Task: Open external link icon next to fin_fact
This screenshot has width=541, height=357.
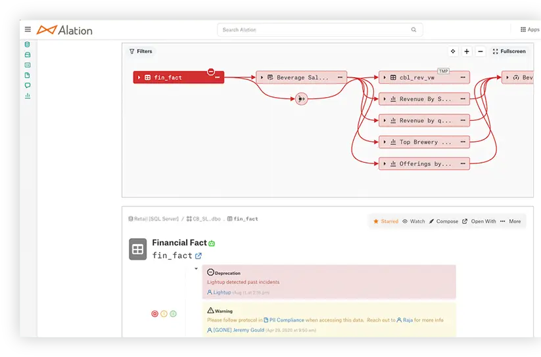Action: 199,256
